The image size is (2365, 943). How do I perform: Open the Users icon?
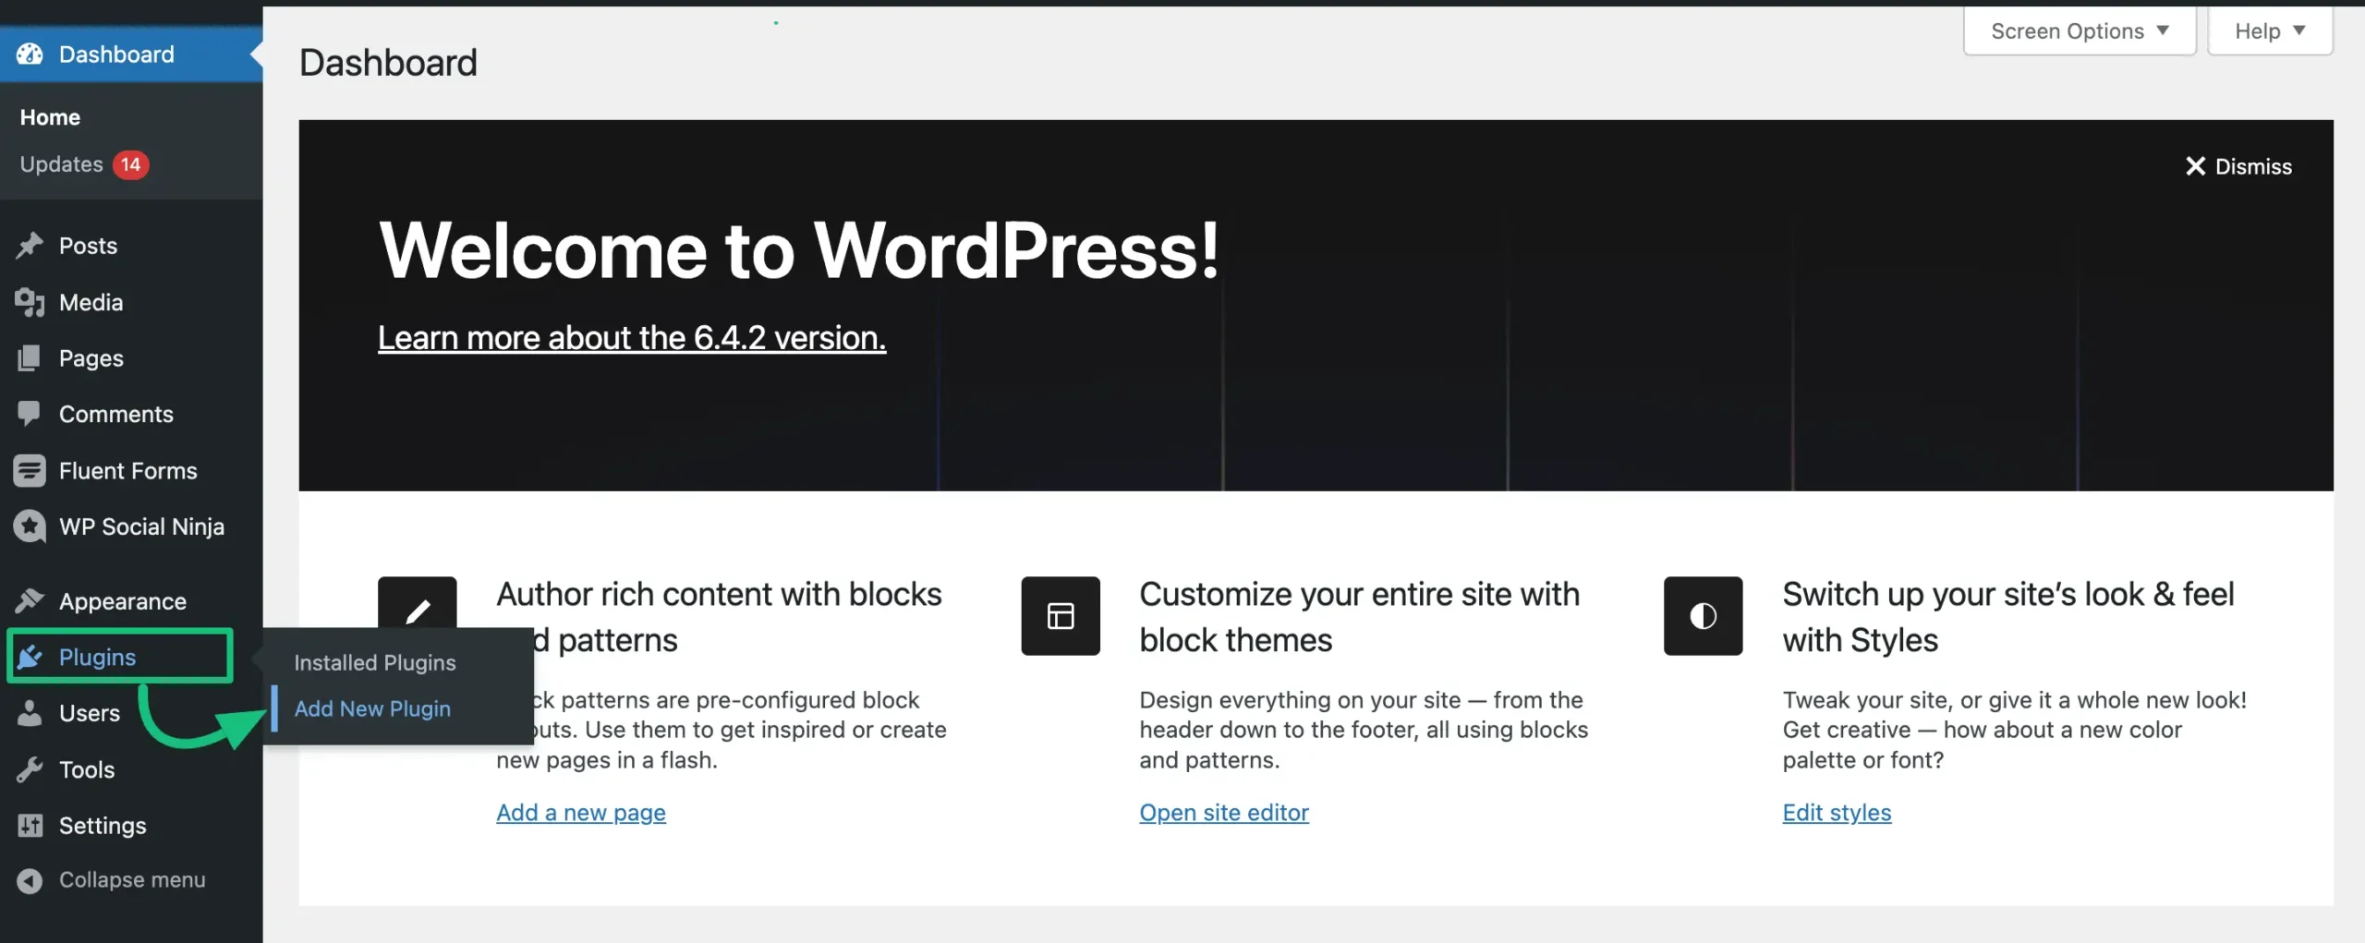click(30, 712)
